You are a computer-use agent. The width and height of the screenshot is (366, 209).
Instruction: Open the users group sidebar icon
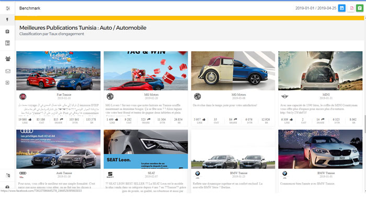tap(8, 59)
